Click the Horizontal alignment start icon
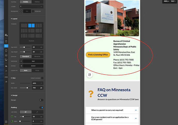This screenshot has height=125, width=178. (21, 61)
